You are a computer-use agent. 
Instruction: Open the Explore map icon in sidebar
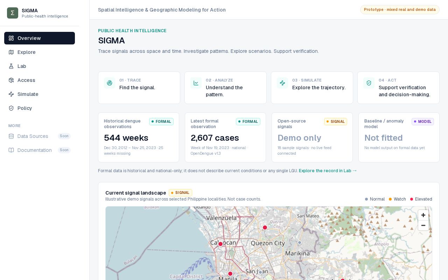[11, 52]
